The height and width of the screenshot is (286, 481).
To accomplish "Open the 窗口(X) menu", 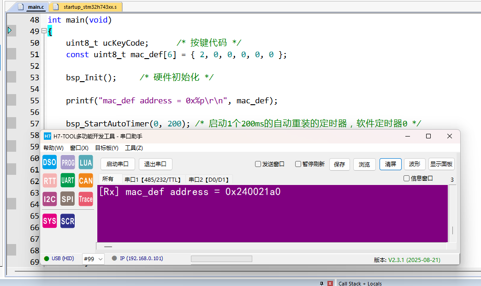I will [79, 148].
